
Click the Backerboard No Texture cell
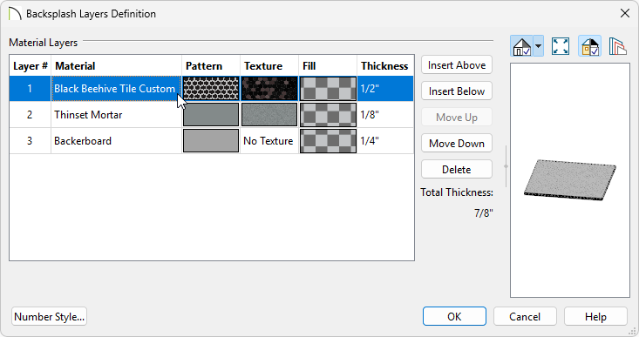269,141
